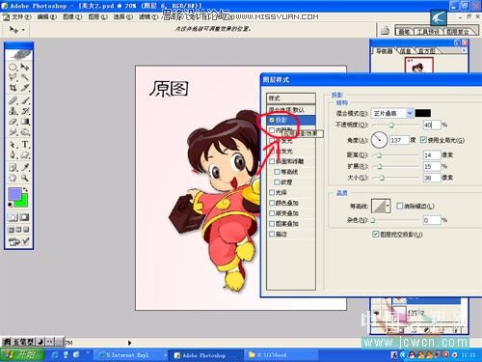The width and height of the screenshot is (482, 362).
Task: Open the folder window taskbar button
Action: click(281, 355)
